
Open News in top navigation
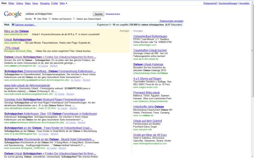tap(35, 3)
